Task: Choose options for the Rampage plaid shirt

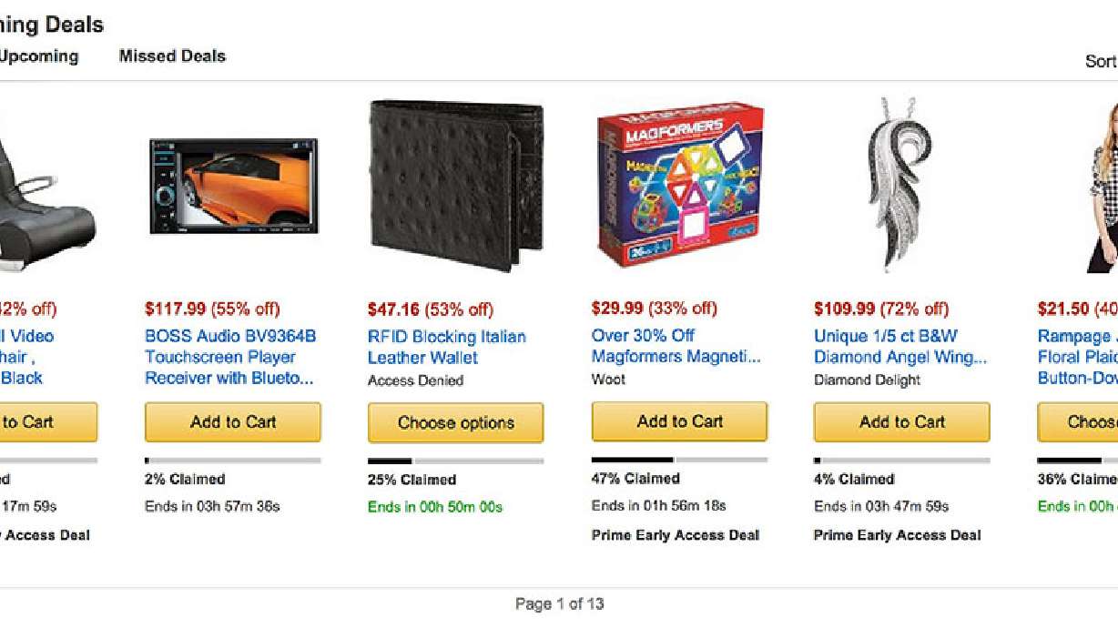Action: pyautogui.click(x=1083, y=421)
